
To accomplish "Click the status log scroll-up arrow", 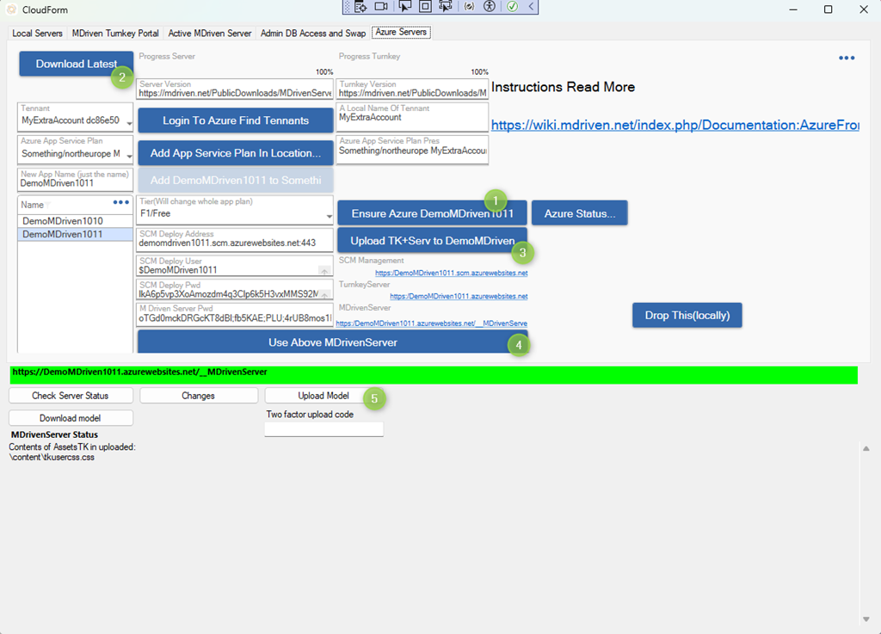I will [x=866, y=449].
